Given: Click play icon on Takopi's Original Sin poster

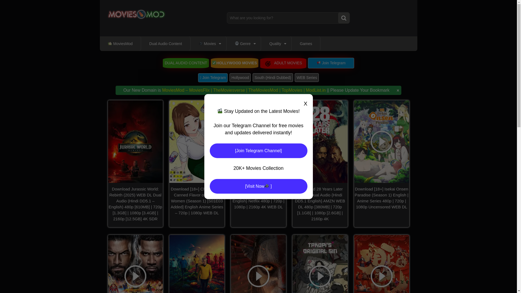Looking at the screenshot, I should pyautogui.click(x=320, y=276).
